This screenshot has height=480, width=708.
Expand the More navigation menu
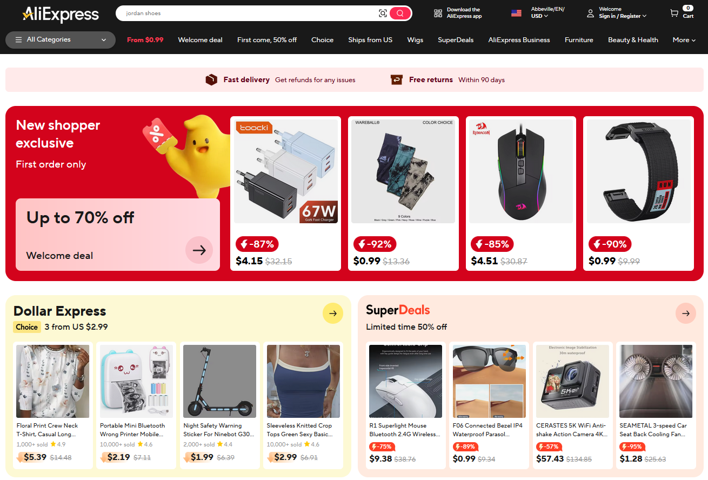pyautogui.click(x=684, y=40)
